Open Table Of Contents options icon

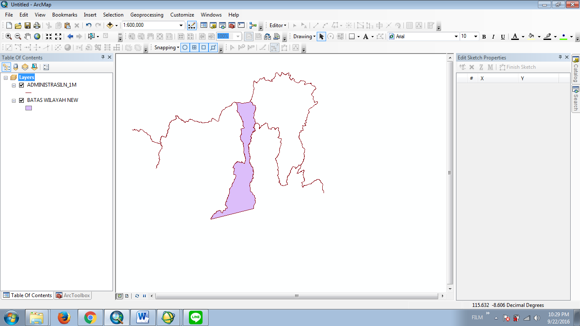46,67
